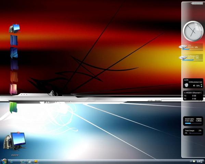Screen dimensions: 205x164
Task: Open the Windows Start orb
Action: pos(5,161)
